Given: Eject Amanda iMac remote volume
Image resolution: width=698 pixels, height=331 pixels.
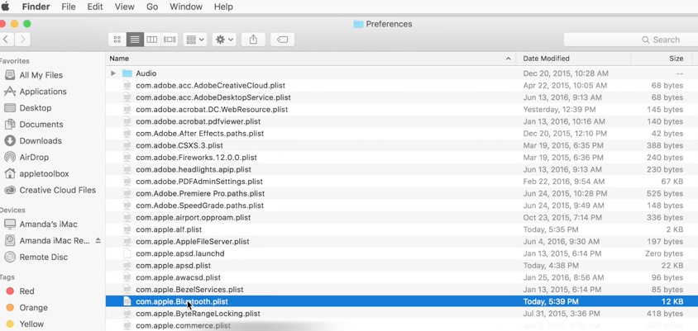Looking at the screenshot, I should point(98,241).
